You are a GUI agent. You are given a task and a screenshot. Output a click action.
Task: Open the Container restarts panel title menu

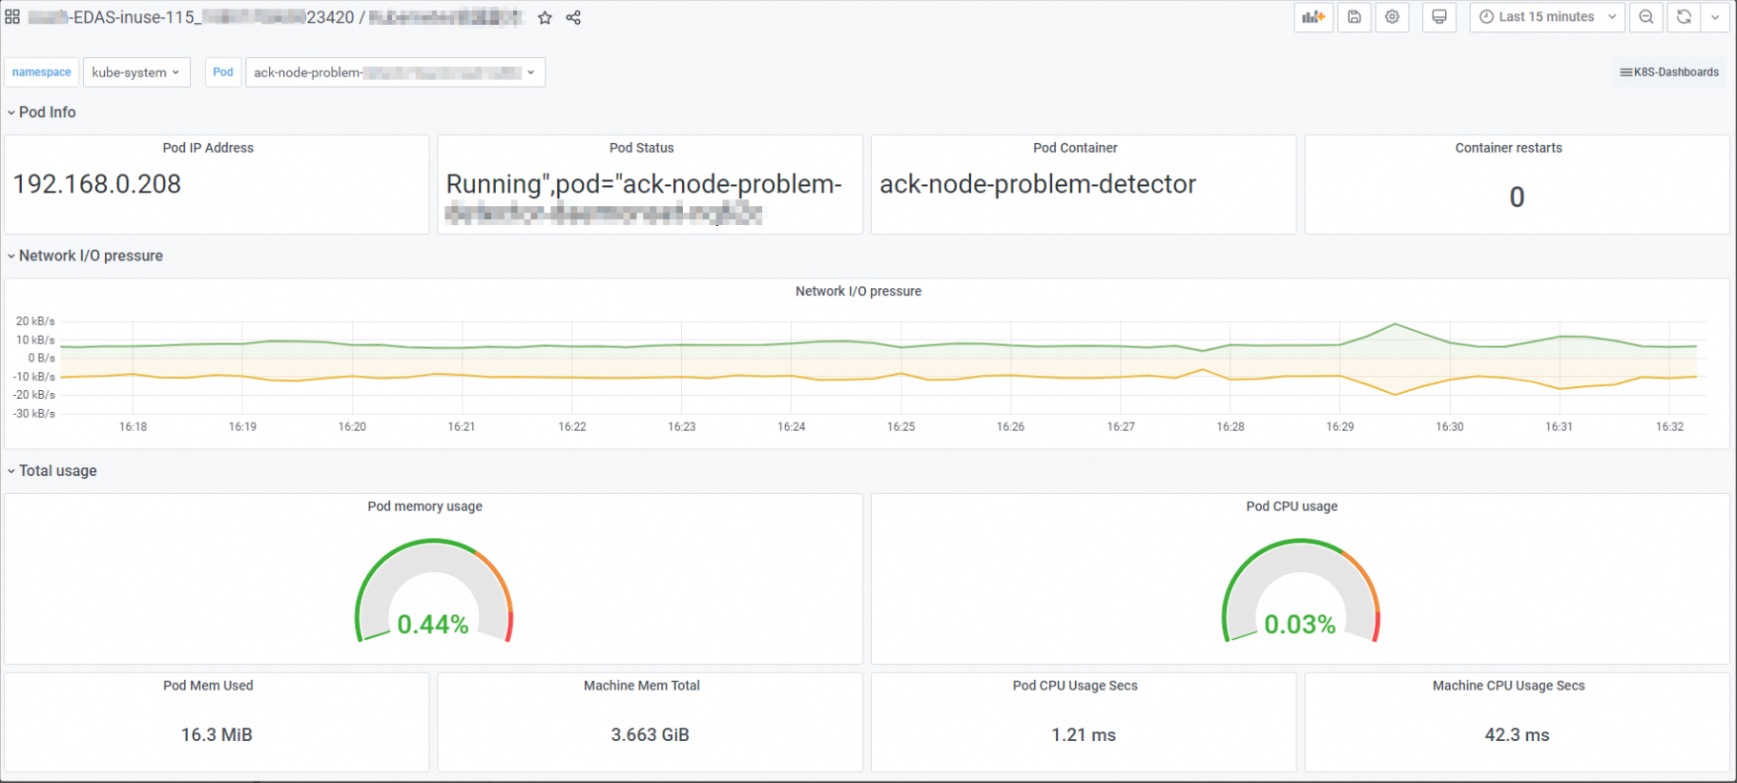click(x=1509, y=148)
